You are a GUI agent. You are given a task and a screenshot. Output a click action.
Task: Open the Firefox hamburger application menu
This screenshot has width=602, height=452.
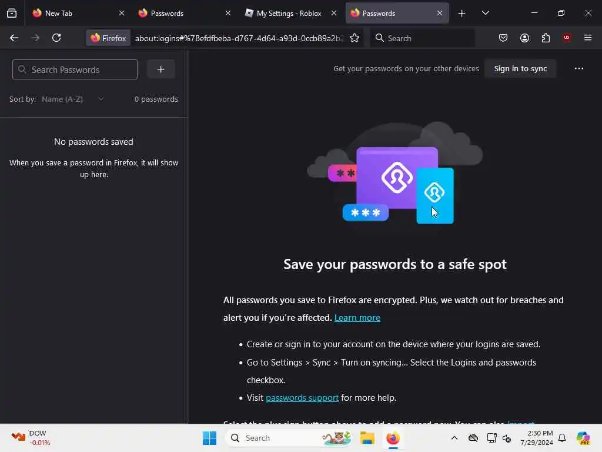[588, 38]
